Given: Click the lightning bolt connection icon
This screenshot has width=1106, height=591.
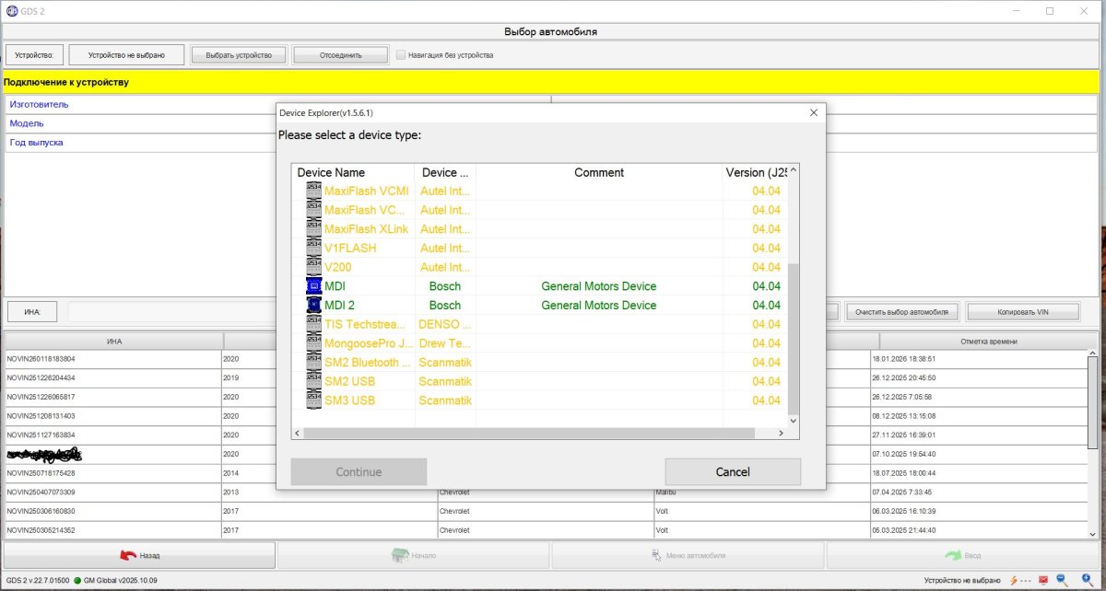Looking at the screenshot, I should 1014,580.
